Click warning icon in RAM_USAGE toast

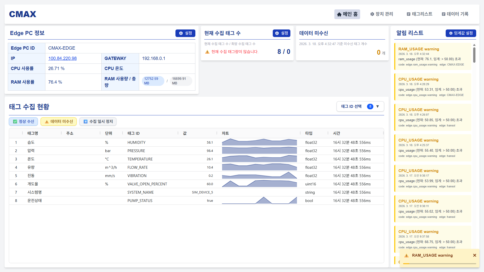click(x=406, y=256)
